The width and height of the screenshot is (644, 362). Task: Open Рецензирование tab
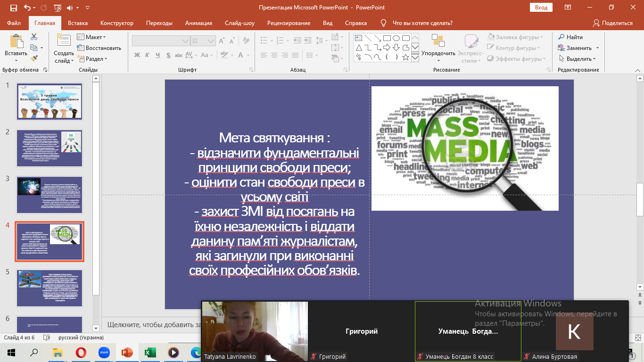click(289, 23)
